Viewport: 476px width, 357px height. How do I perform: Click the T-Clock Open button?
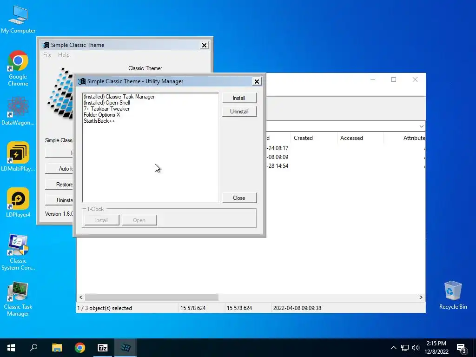(x=139, y=220)
